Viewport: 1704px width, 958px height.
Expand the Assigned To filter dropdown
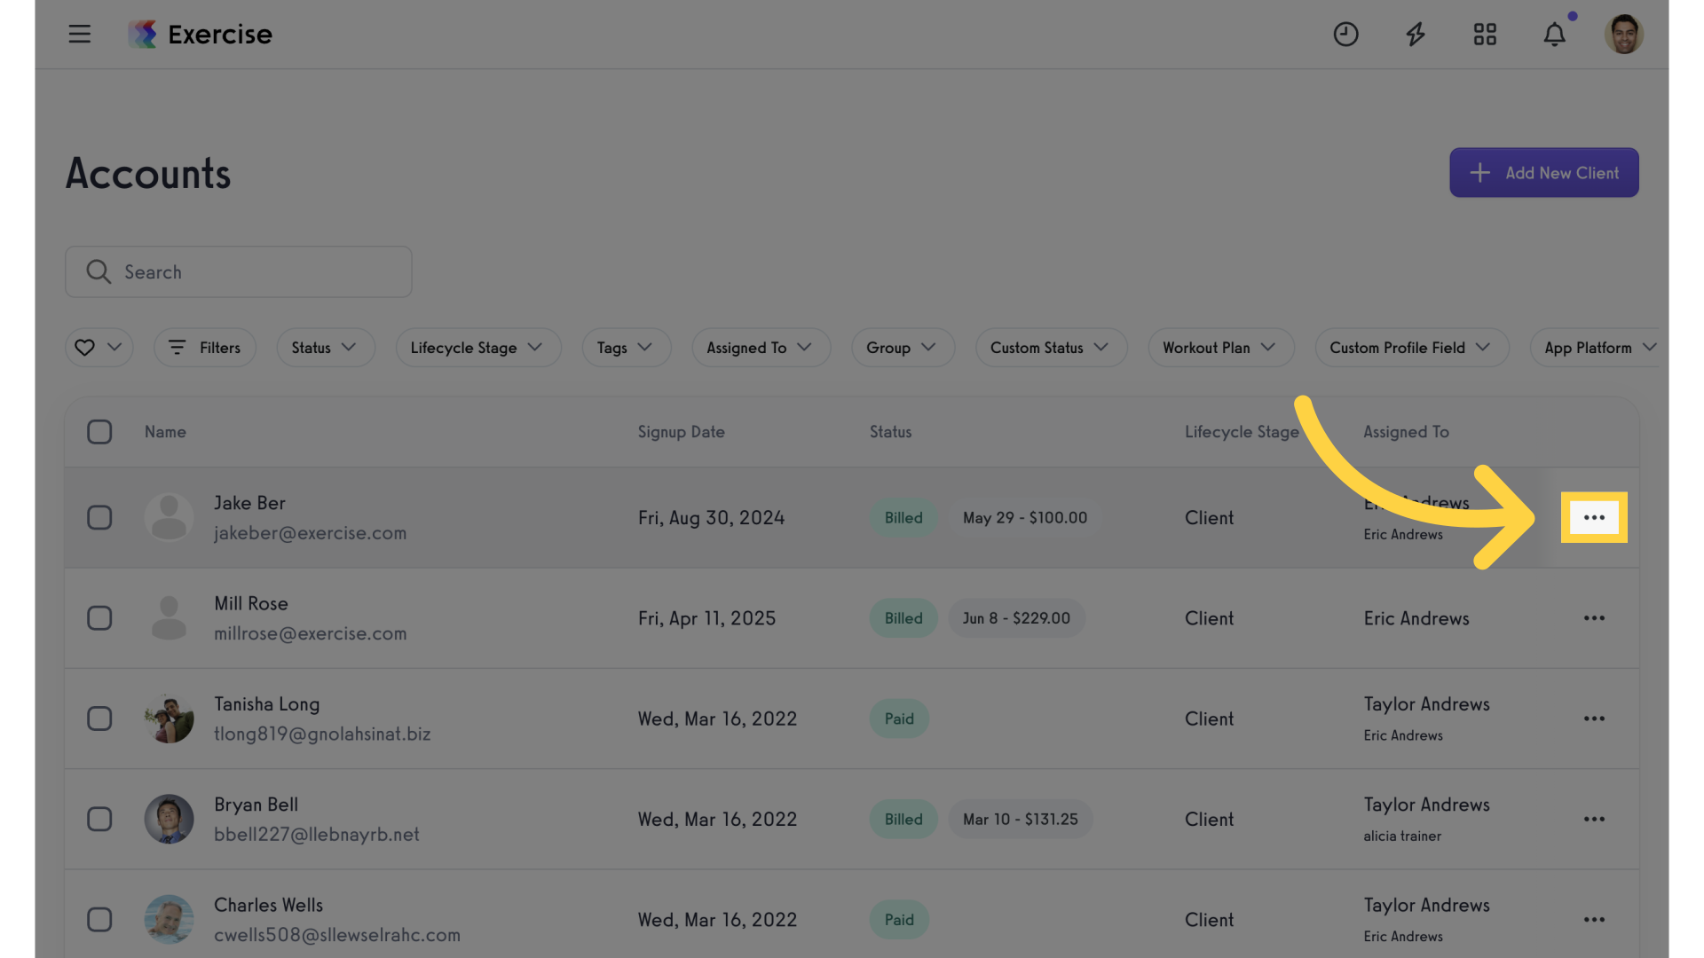click(x=761, y=348)
